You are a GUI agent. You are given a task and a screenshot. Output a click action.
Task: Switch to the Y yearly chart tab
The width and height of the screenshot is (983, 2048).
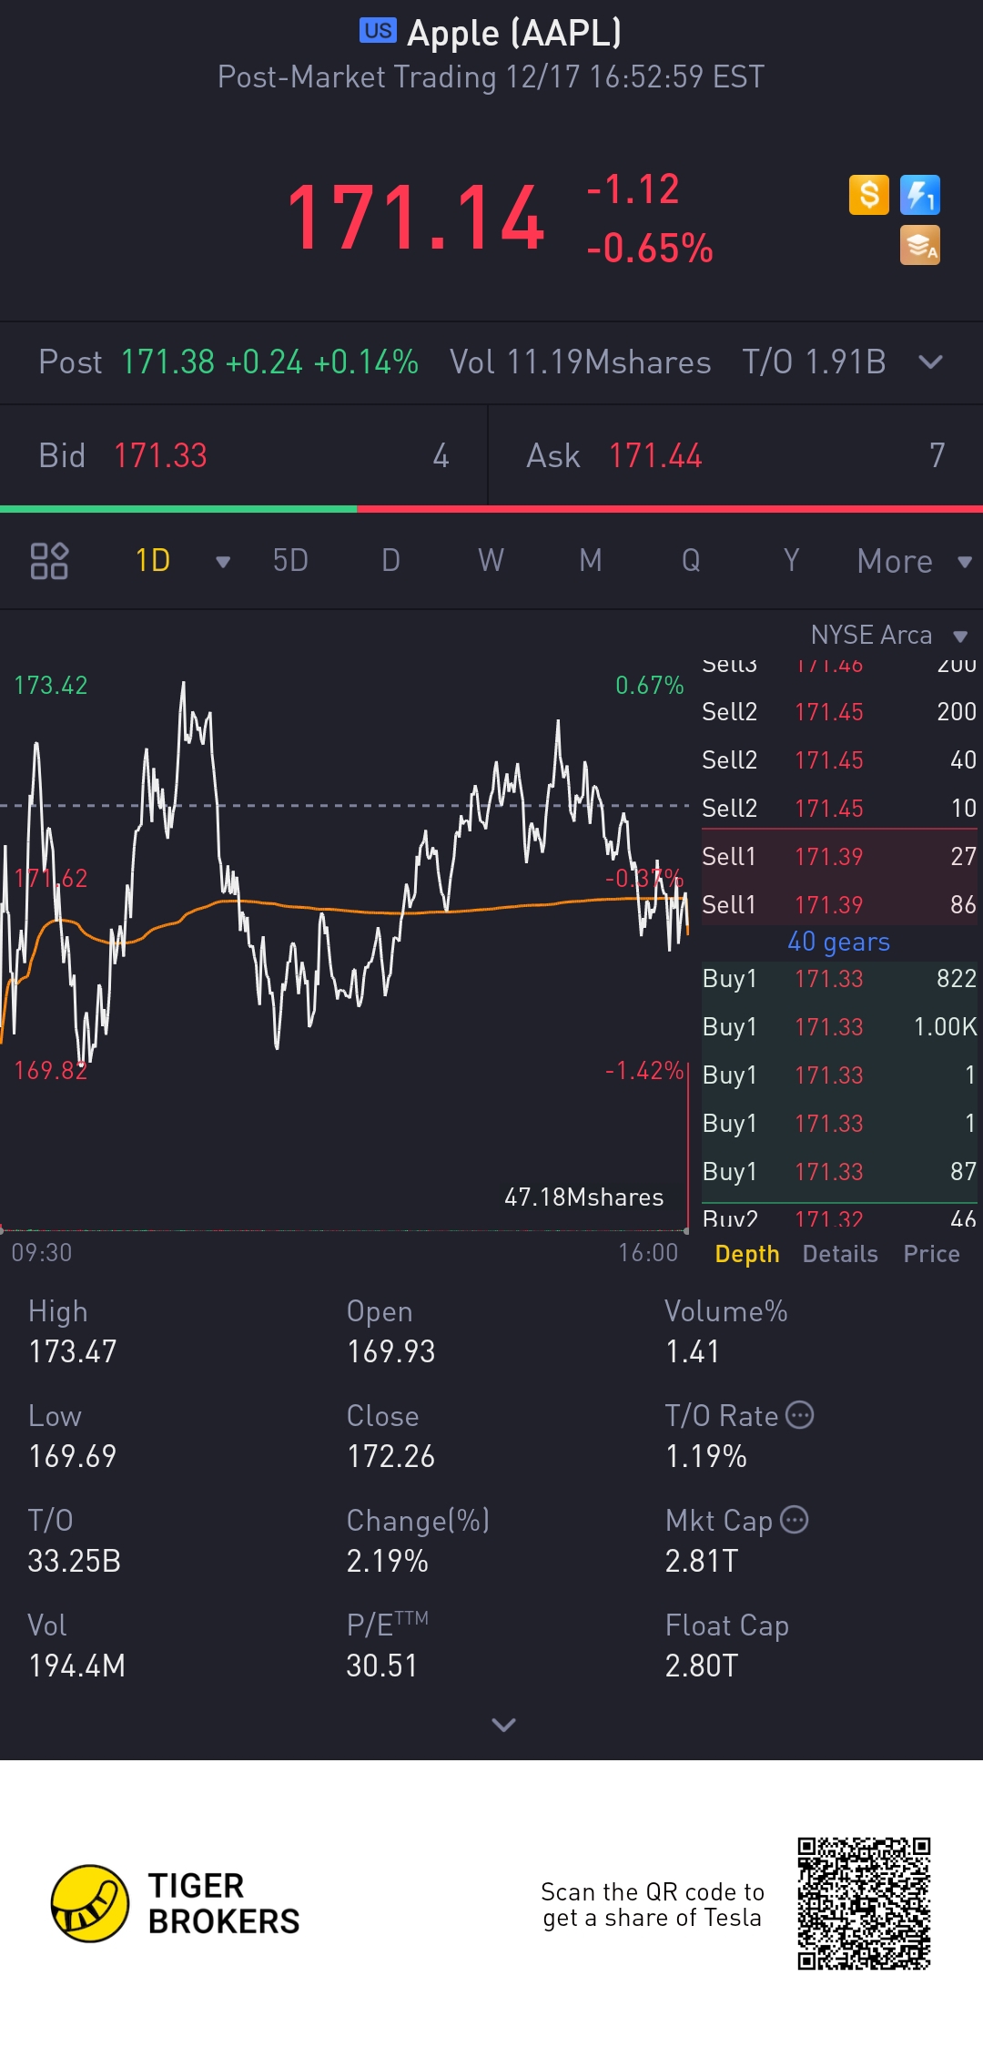pyautogui.click(x=791, y=560)
